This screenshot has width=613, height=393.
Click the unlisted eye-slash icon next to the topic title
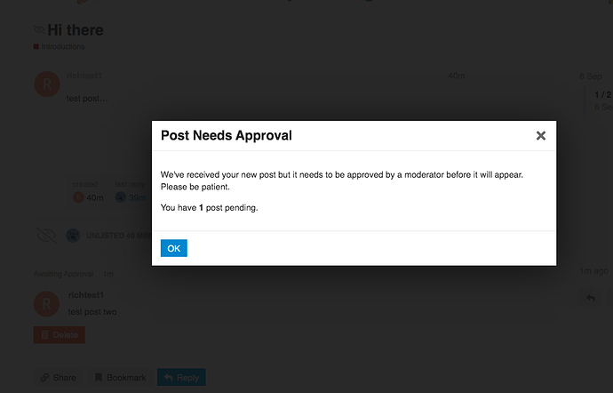(39, 29)
